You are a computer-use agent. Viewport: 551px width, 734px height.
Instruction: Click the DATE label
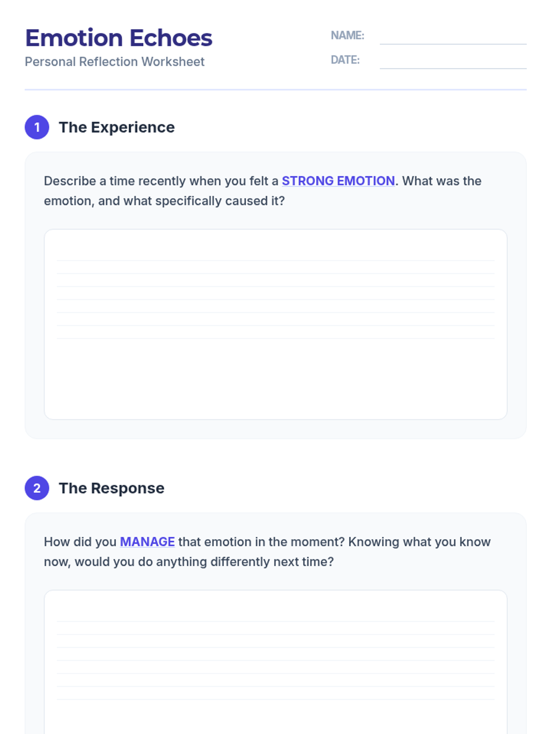345,60
